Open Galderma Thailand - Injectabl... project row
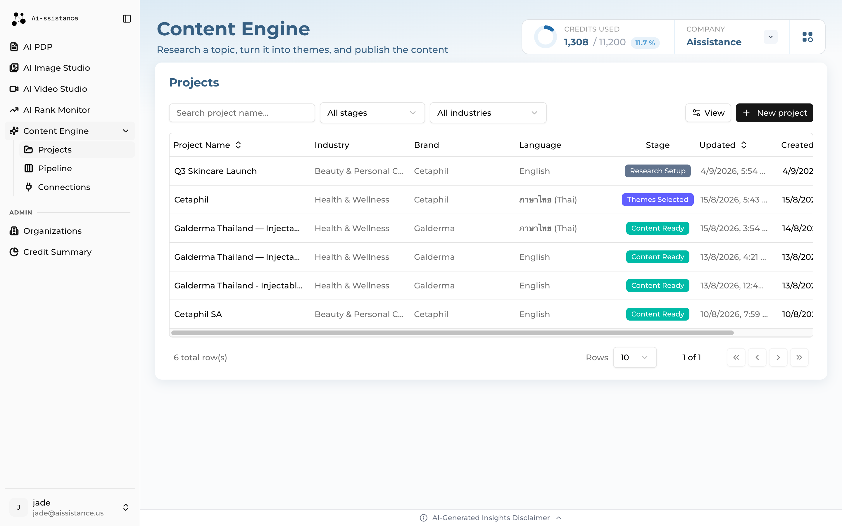842x526 pixels. point(491,286)
